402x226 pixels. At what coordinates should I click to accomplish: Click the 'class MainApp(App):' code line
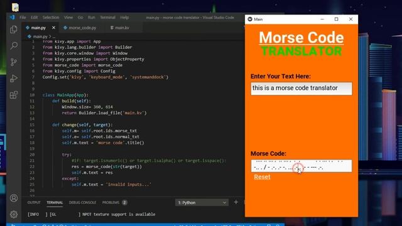(65, 95)
